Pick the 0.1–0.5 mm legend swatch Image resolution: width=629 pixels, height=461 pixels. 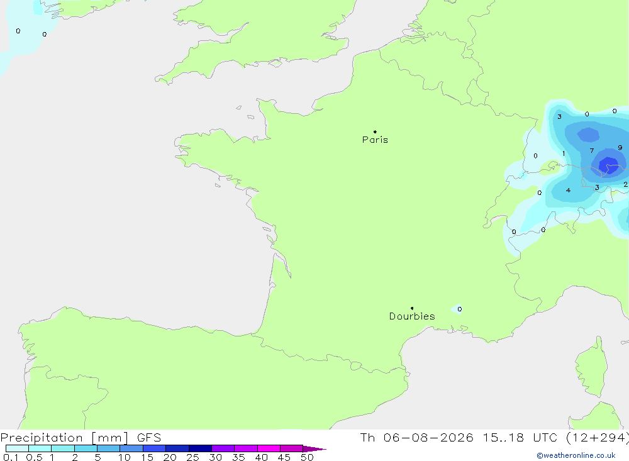pos(17,448)
